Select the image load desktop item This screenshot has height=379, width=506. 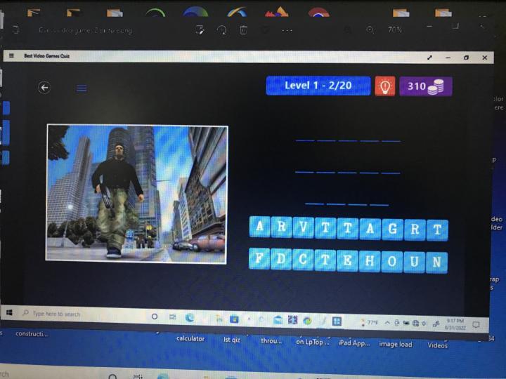(395, 344)
